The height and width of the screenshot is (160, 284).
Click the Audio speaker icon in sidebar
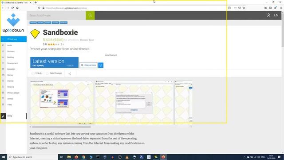(x=3, y=45)
